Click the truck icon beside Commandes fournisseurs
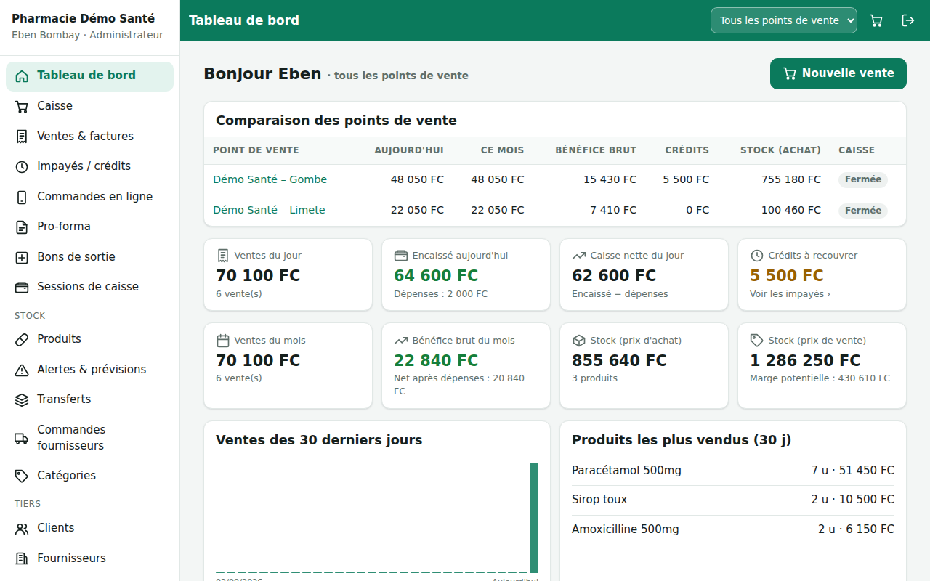Viewport: 930px width, 581px height. tap(22, 438)
